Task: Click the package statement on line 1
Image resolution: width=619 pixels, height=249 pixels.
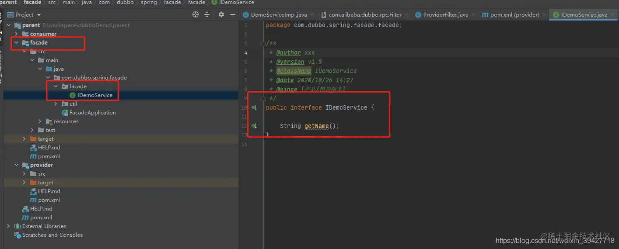Action: pyautogui.click(x=334, y=25)
